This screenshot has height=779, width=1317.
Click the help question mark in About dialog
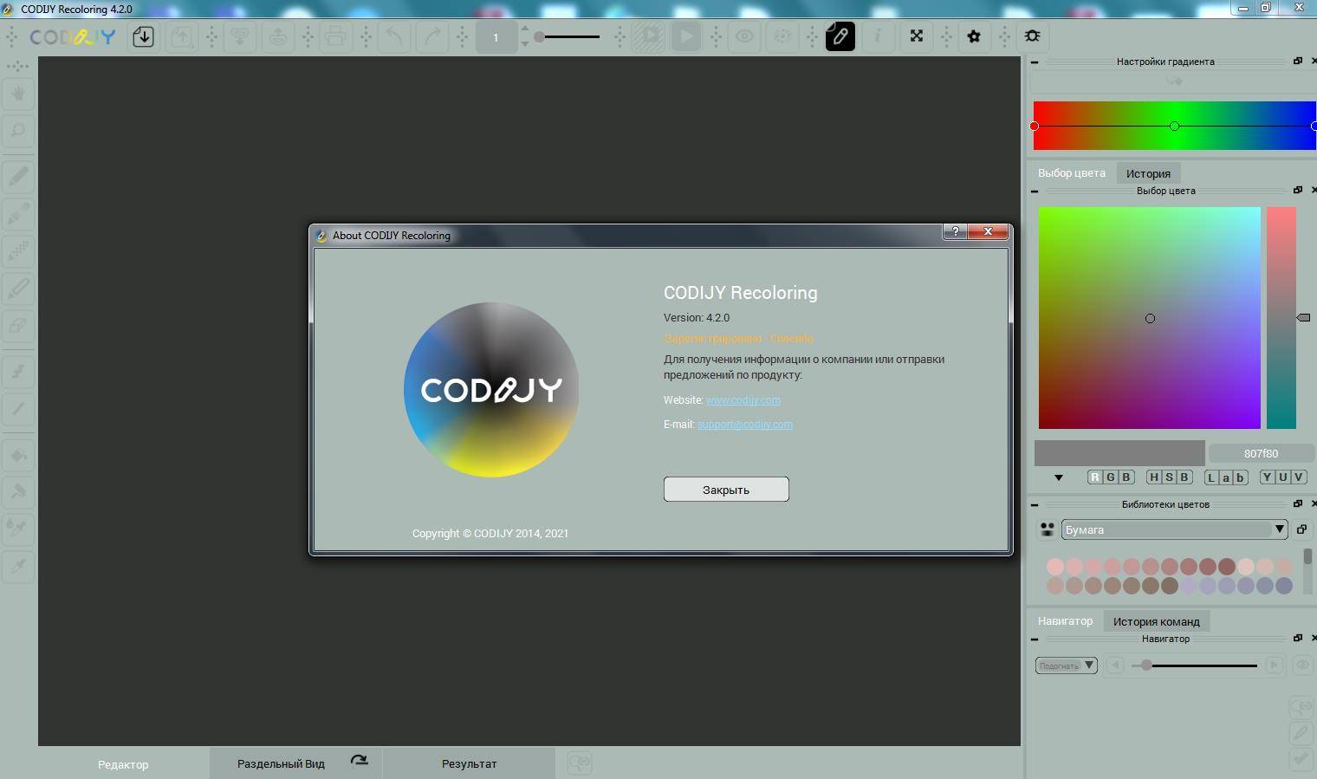pos(955,231)
